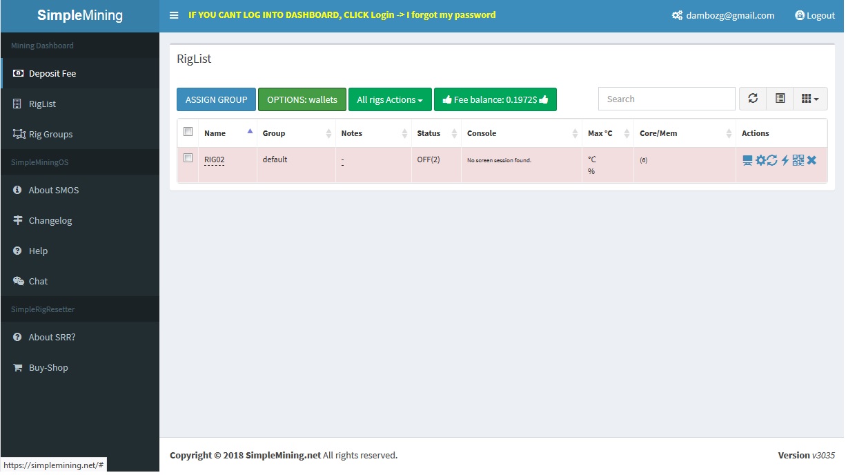Click the OPTIONS: wallets button

[302, 99]
